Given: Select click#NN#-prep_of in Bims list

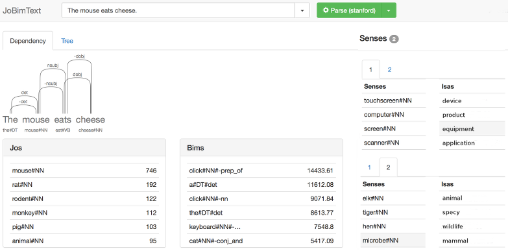Looking at the screenshot, I should [261, 171].
